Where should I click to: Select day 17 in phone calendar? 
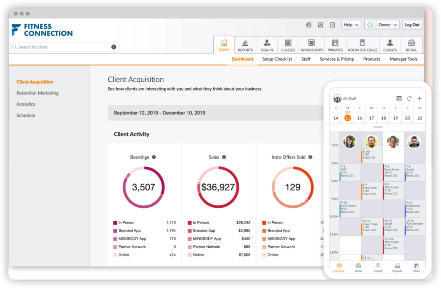click(371, 118)
